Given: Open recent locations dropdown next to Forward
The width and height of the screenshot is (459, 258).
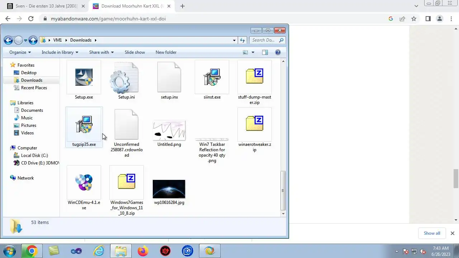Looking at the screenshot, I should 25,40.
